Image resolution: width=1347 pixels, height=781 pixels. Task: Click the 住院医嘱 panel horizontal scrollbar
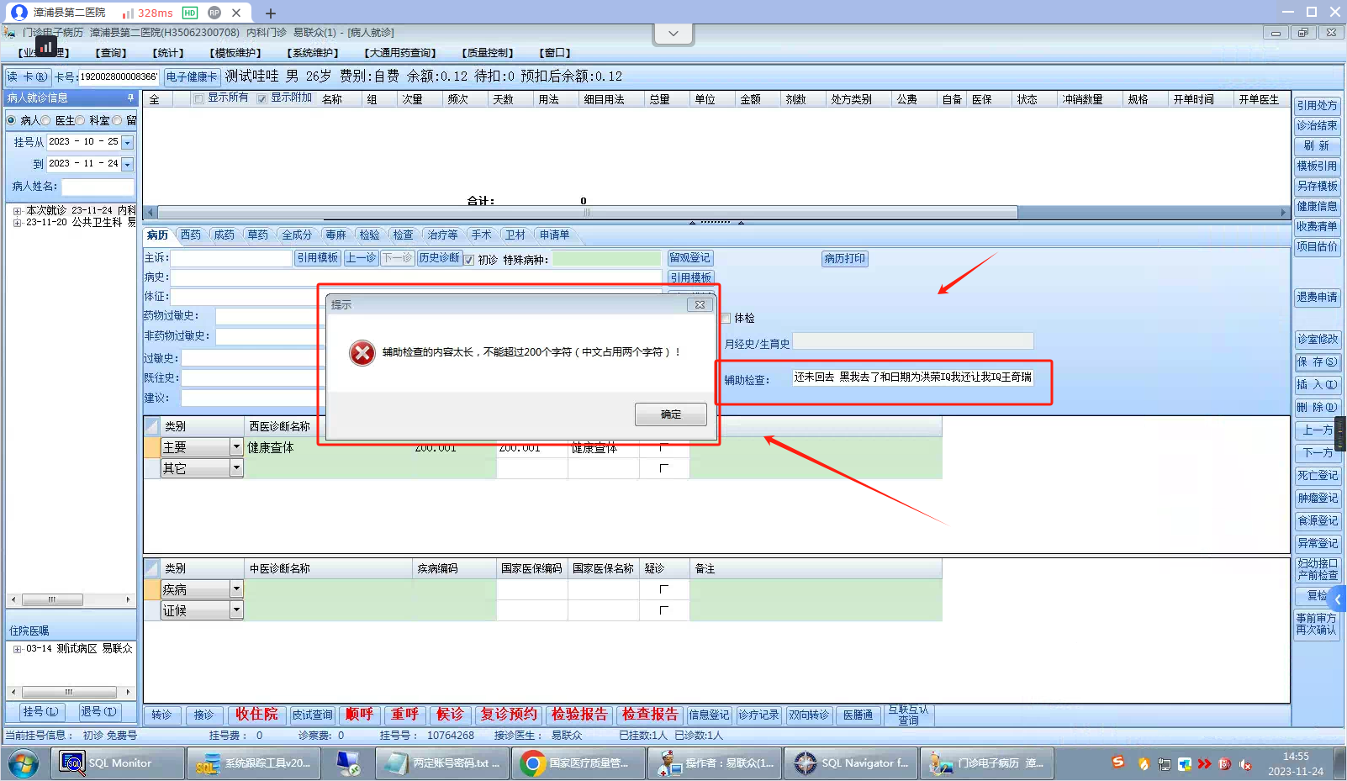[71, 693]
